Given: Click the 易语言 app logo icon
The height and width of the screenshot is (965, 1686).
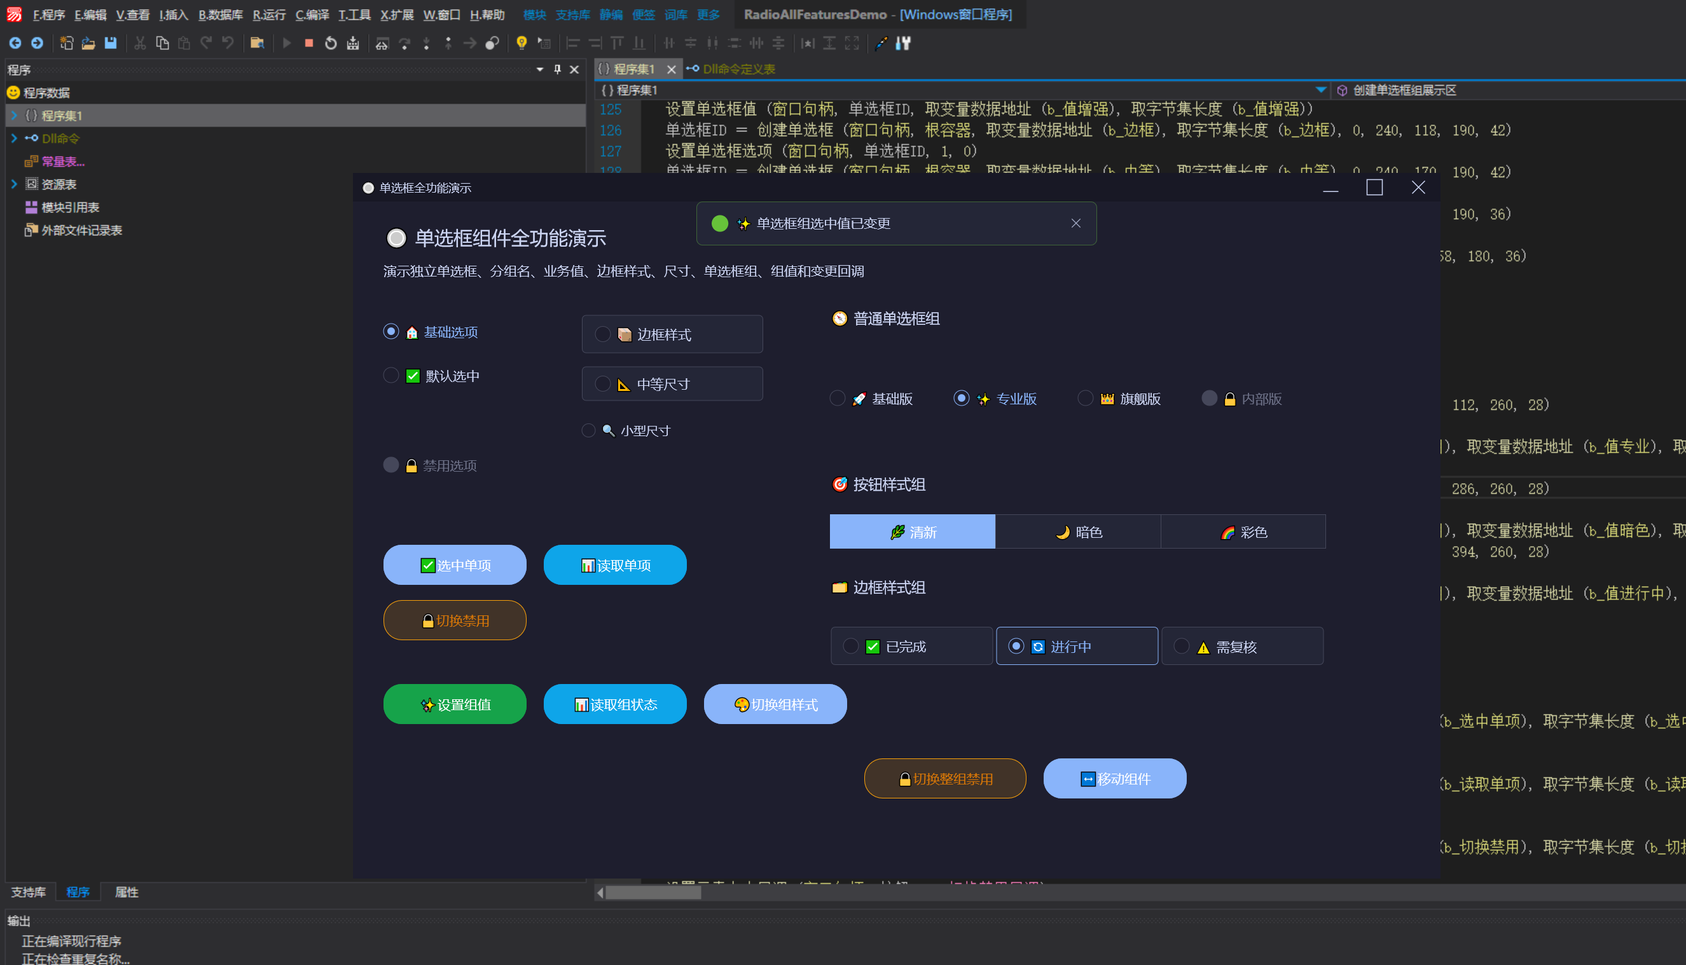Looking at the screenshot, I should tap(15, 14).
